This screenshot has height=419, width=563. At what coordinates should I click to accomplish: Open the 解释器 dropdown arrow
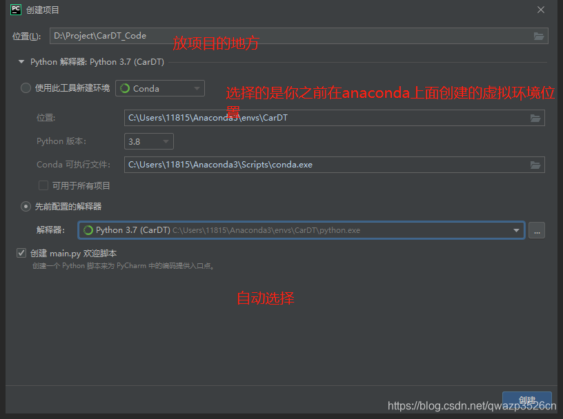(x=516, y=230)
